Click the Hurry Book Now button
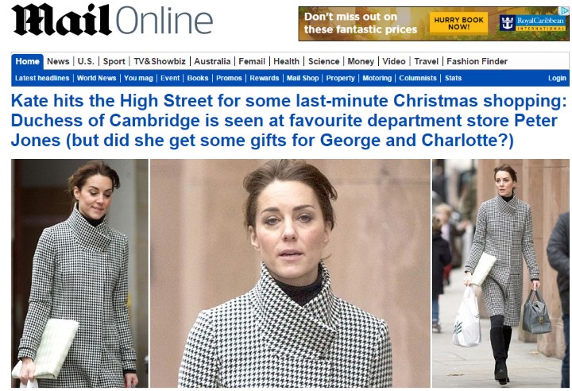The width and height of the screenshot is (572, 391). [x=458, y=23]
